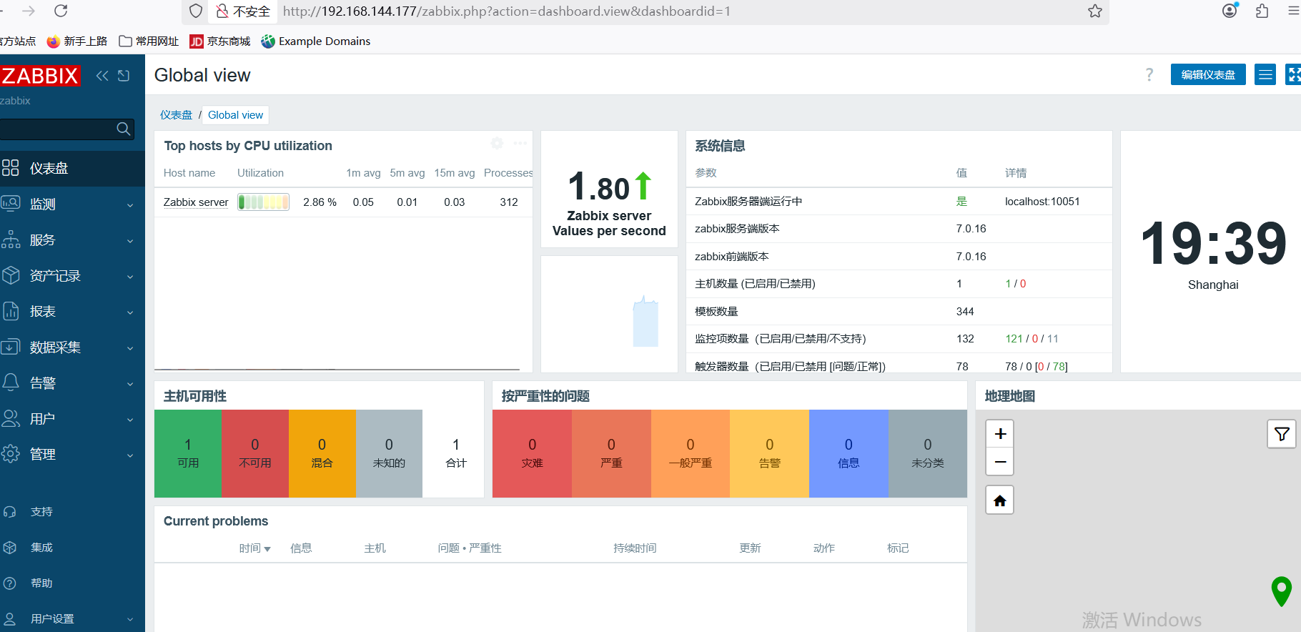Click the 帮助 question mark icon
Viewport: 1301px width, 632px height.
coord(10,583)
